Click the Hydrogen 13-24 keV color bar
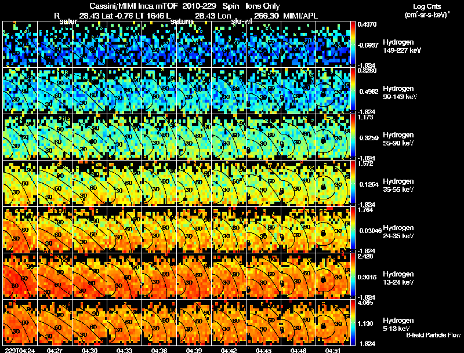Viewport: 464px width, 353px height. point(353,276)
